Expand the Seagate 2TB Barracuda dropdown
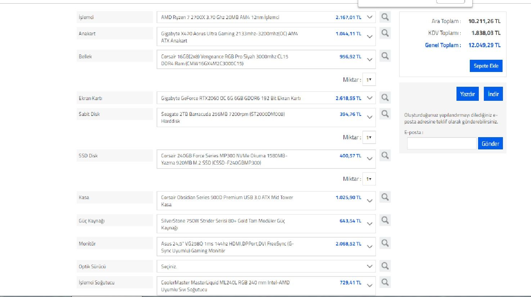 point(266,117)
